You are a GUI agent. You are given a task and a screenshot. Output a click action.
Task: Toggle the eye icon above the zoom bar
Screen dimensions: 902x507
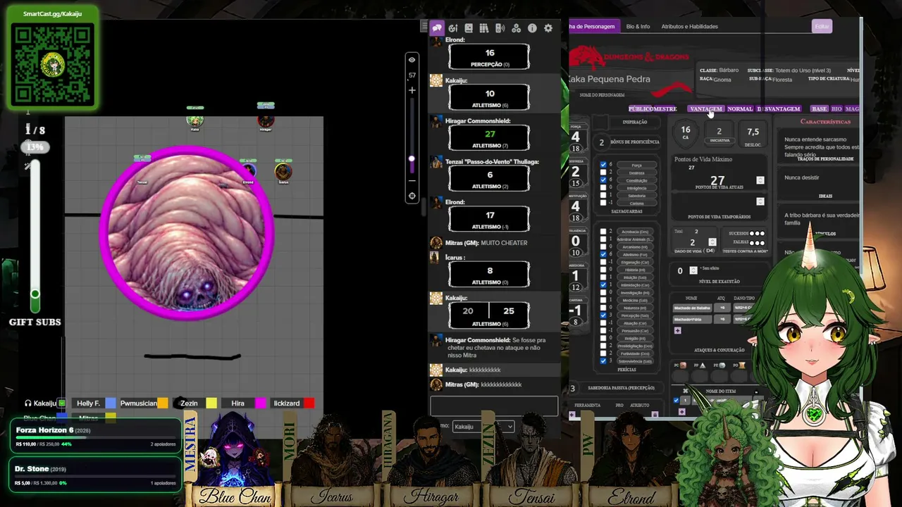pyautogui.click(x=412, y=60)
